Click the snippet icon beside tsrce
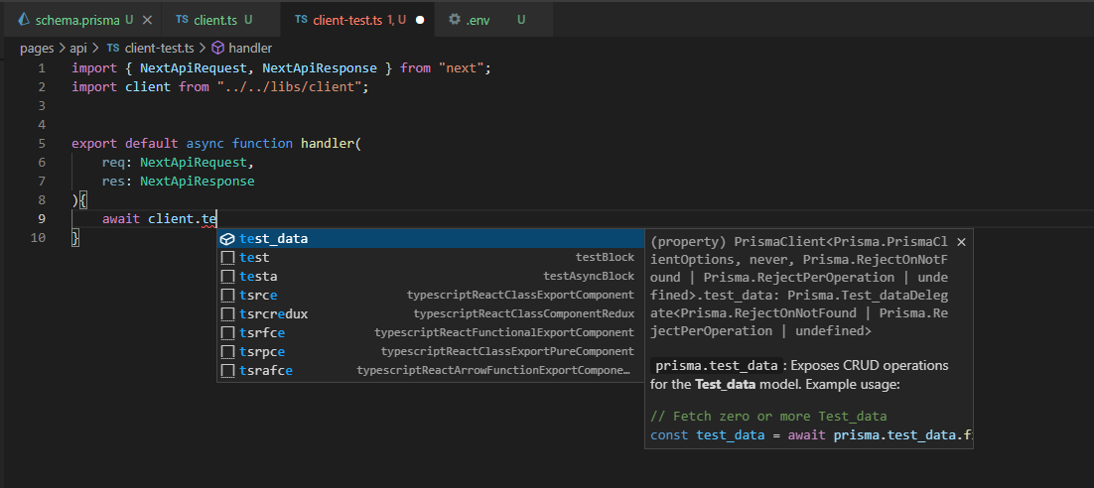This screenshot has width=1094, height=488. 227,296
